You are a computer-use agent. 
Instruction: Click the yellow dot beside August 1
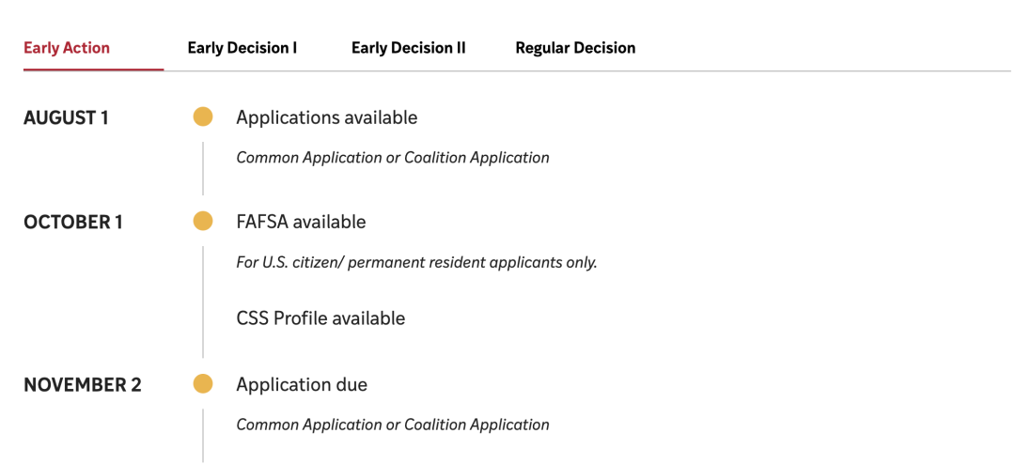coord(203,117)
